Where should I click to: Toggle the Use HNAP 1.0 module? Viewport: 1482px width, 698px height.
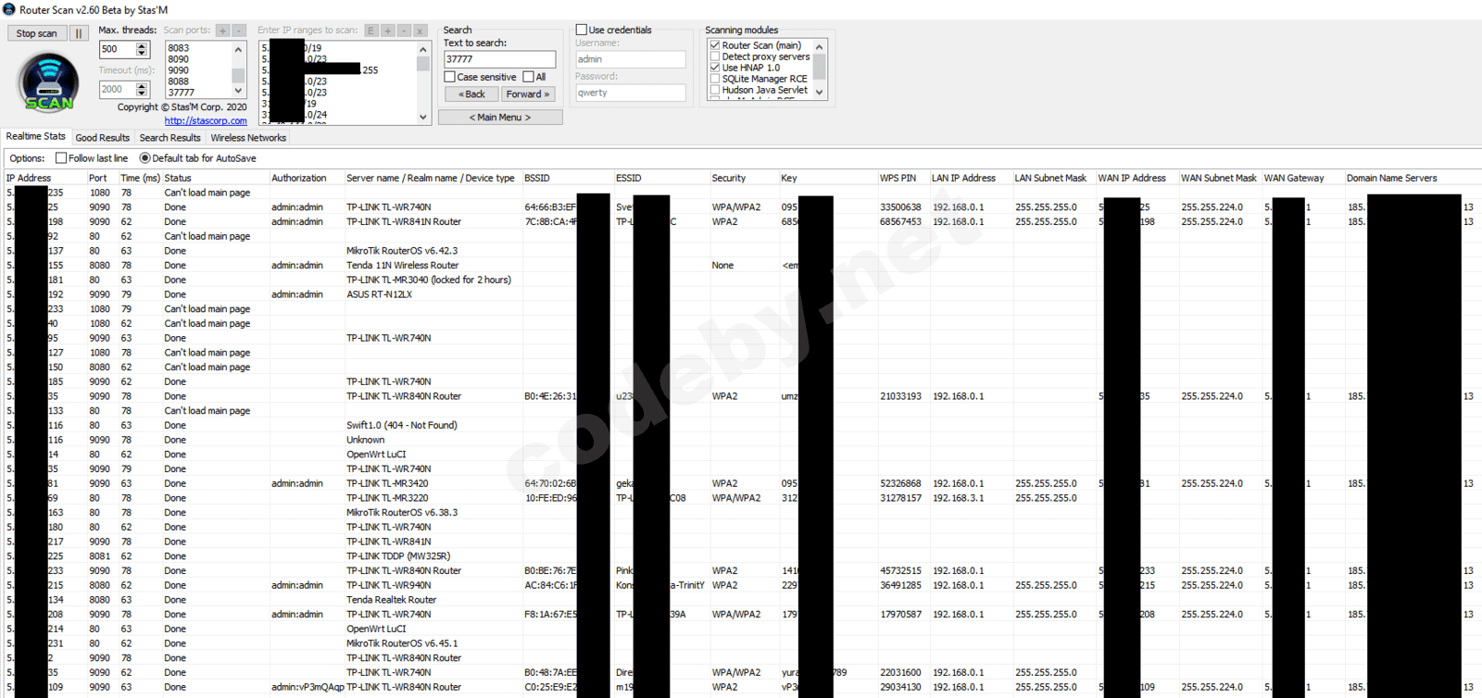click(x=715, y=68)
